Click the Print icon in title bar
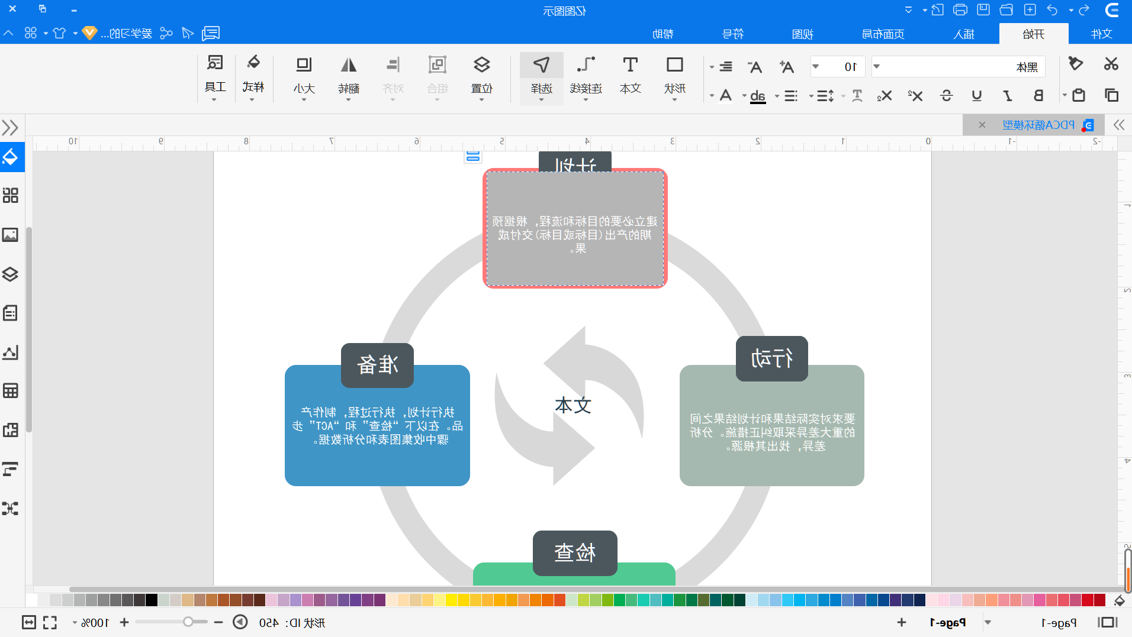The height and width of the screenshot is (637, 1132). coord(960,9)
